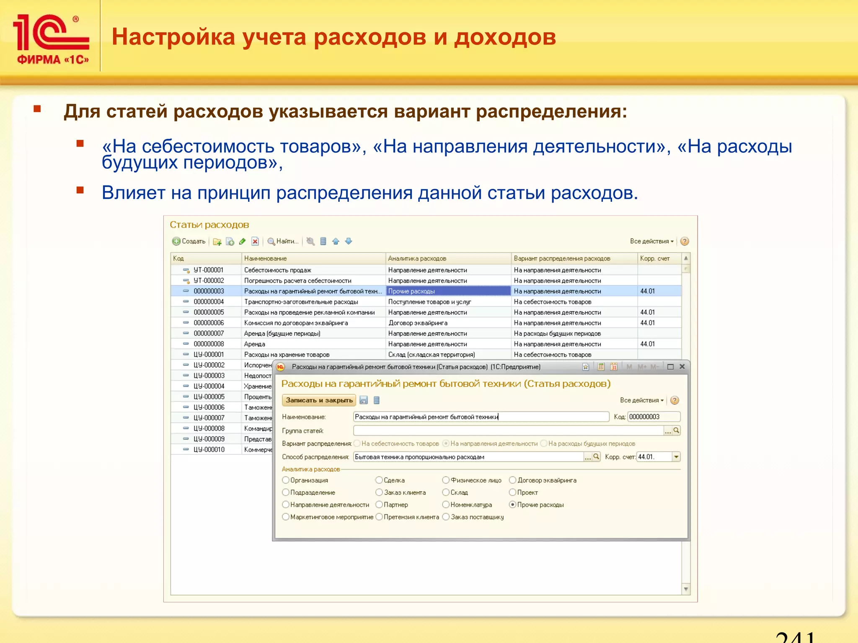The height and width of the screenshot is (643, 858).
Task: Click the green pencil edit icon
Action: [242, 241]
